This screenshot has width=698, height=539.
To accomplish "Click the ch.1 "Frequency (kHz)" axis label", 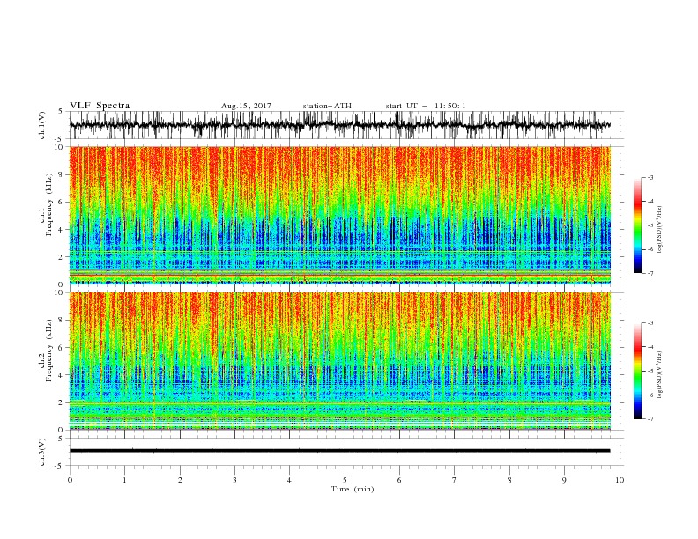I will coord(49,203).
